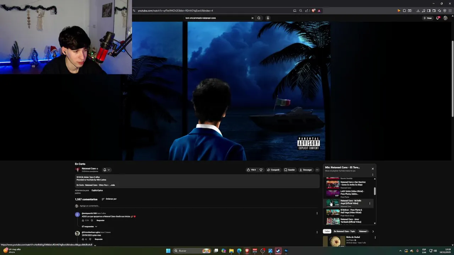Open the Leo AI sparkle icon
The width and height of the screenshot is (454, 255).
(x=439, y=11)
